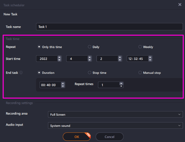The height and width of the screenshot is (142, 185).
Task: Increase Repeat times with up arrow
Action: pyautogui.click(x=121, y=83)
